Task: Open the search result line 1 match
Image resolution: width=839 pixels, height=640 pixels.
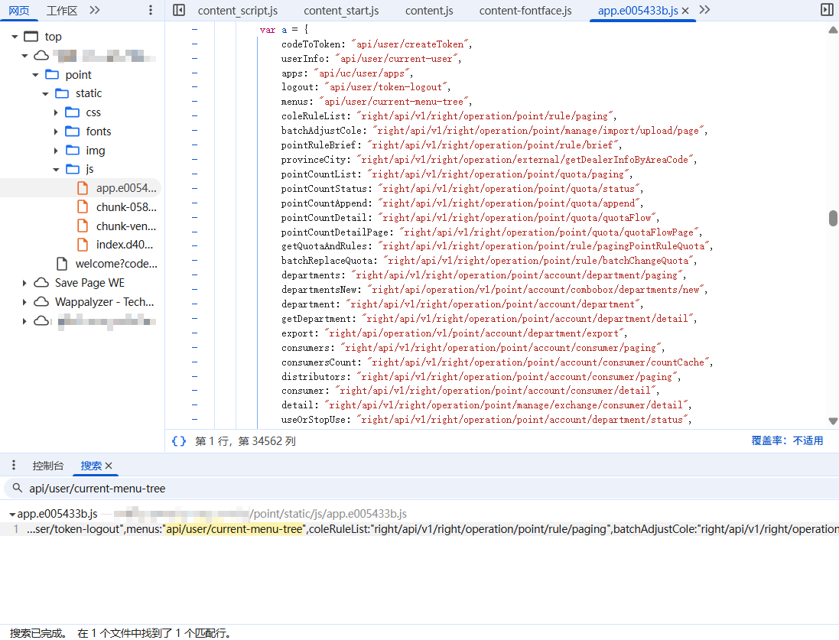Action: 419,529
